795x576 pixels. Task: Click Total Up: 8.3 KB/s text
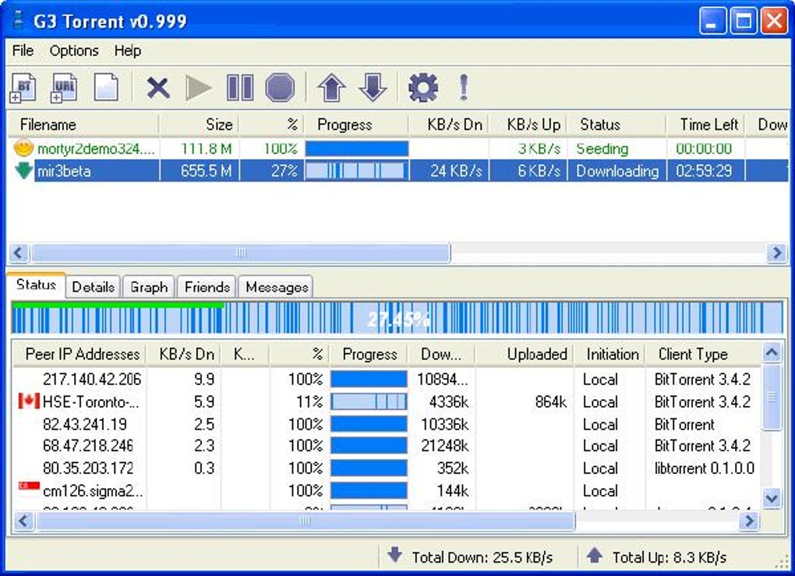(x=670, y=557)
